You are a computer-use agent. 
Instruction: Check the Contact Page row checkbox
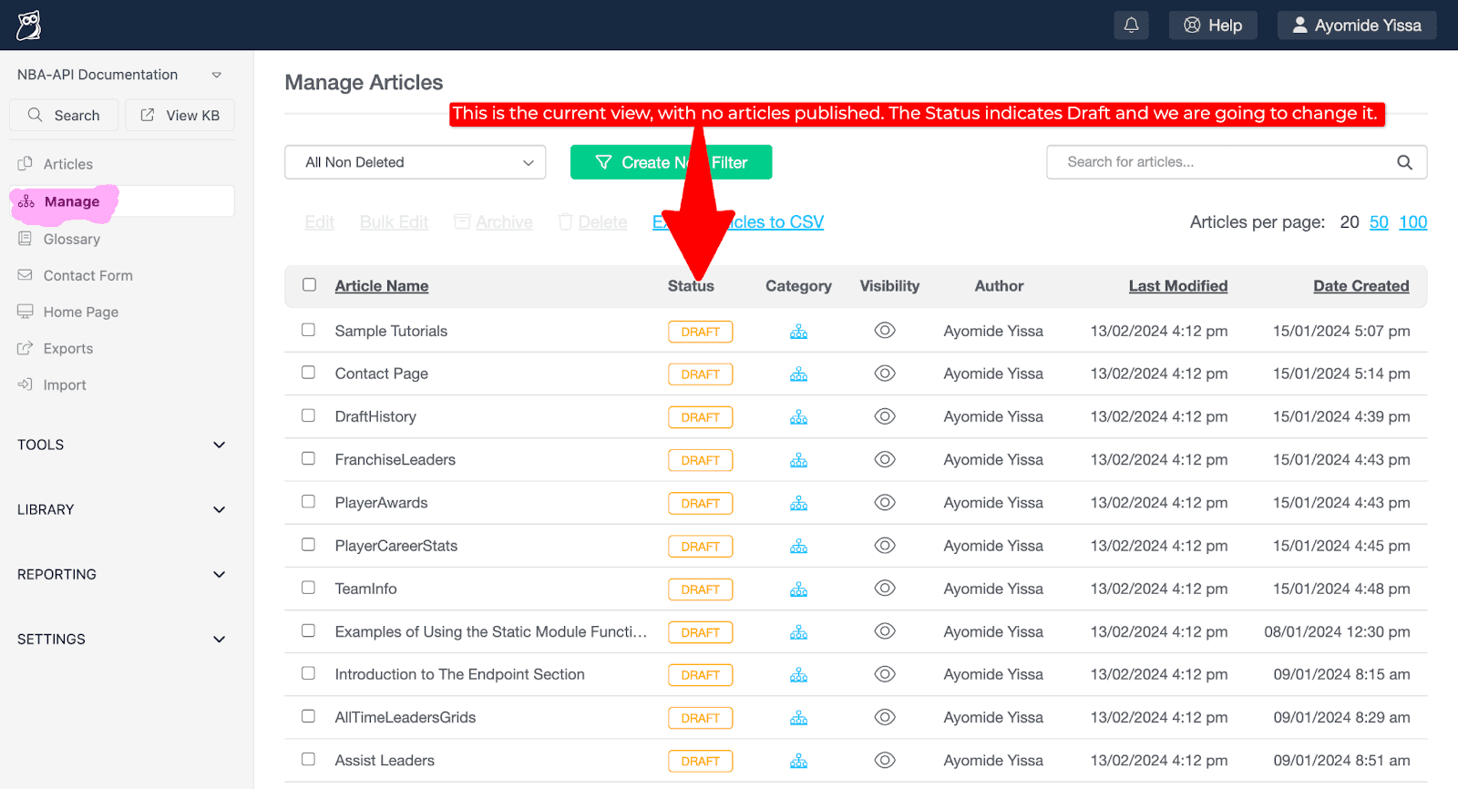pos(309,373)
